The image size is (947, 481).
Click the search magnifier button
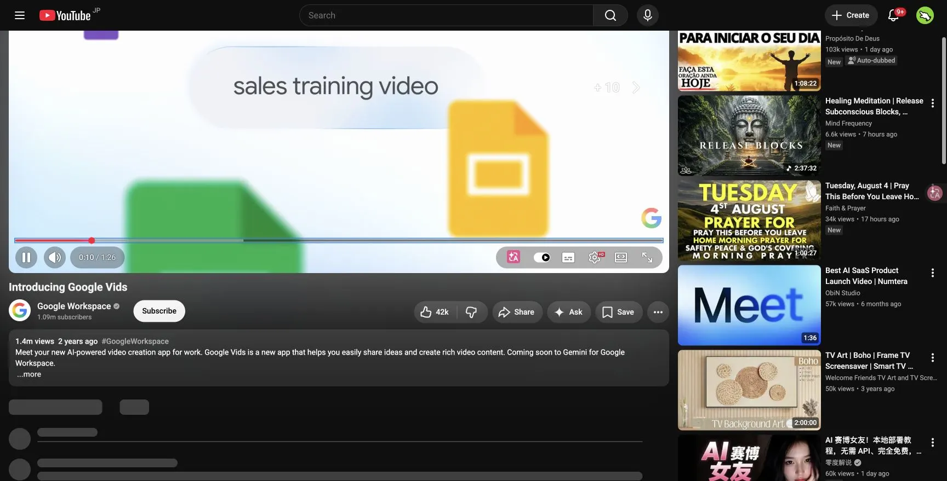(x=610, y=15)
